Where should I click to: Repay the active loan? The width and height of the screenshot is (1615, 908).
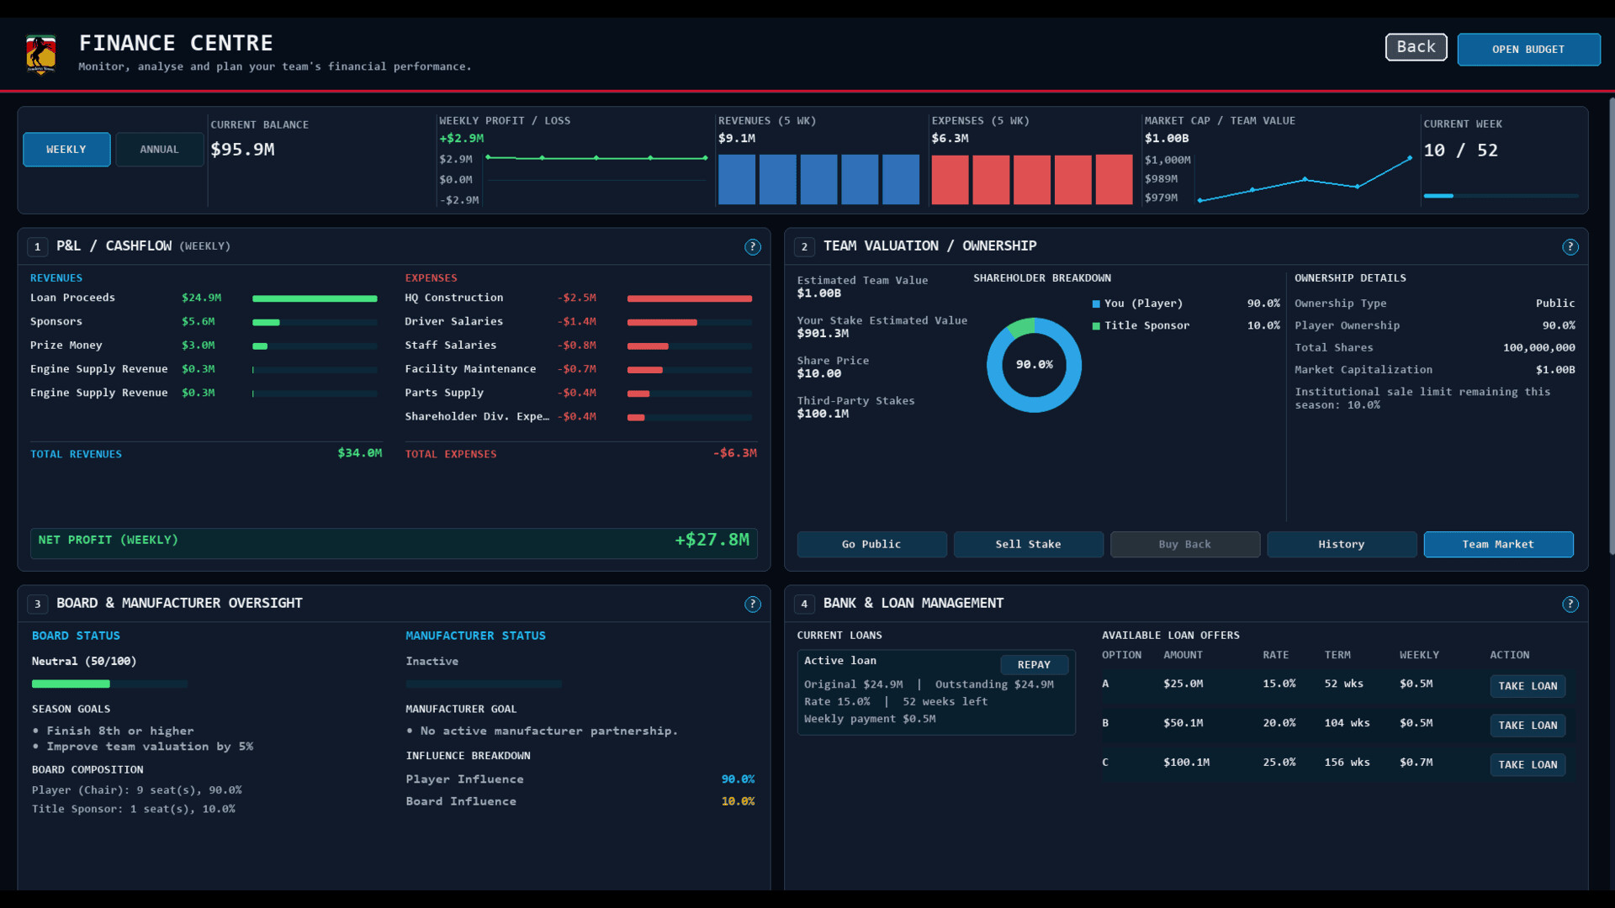click(x=1034, y=664)
